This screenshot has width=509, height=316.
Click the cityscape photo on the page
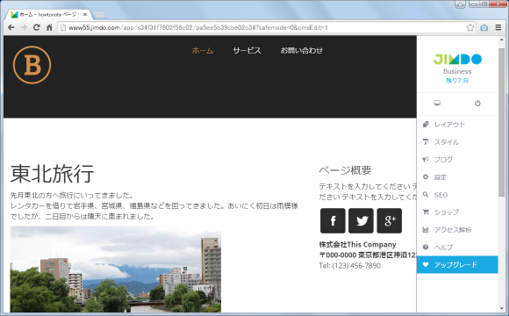coord(116,269)
